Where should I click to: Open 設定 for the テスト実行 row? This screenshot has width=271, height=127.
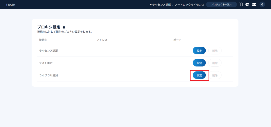point(199,63)
